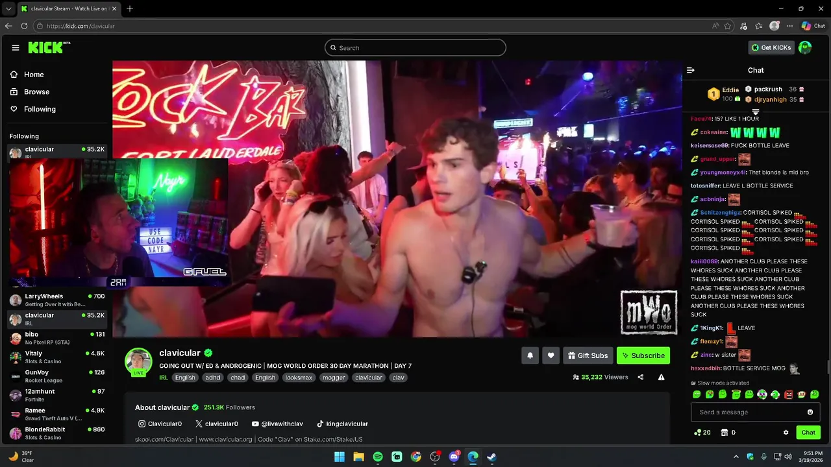Open browser Settings and more ellipsis
831x467 pixels.
(x=790, y=26)
